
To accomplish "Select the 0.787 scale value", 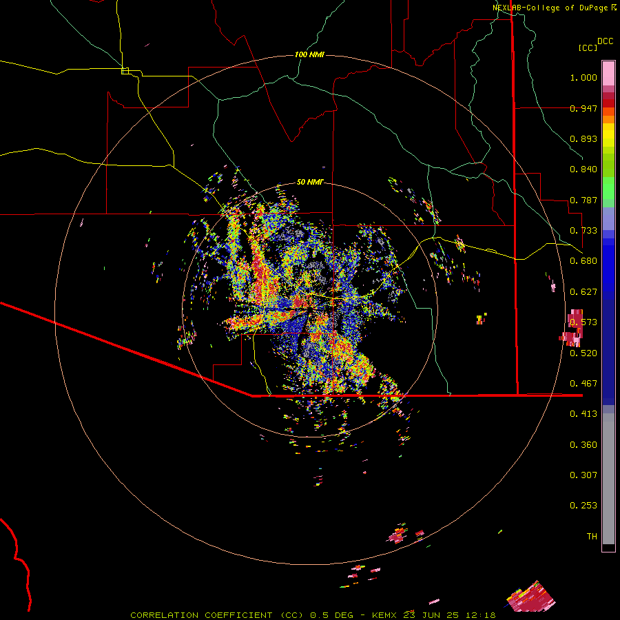I will click(583, 200).
